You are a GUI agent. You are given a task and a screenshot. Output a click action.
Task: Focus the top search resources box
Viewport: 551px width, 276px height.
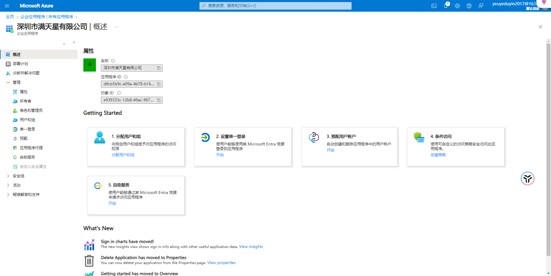coord(275,6)
